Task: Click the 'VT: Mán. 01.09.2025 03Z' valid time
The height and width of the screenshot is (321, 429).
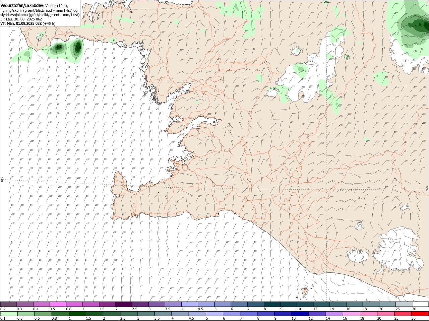Action: pos(21,23)
